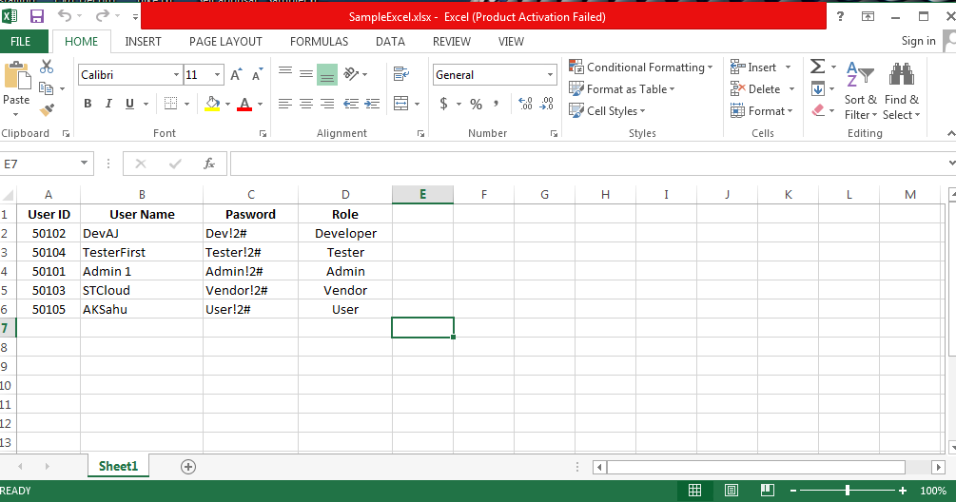Toggle Align Right
The width and height of the screenshot is (956, 502).
327,104
